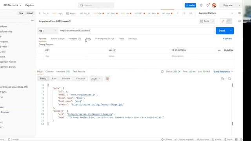This screenshot has height=141, width=251.
Task: Open response Headers (15) tab
Action: tap(63, 71)
